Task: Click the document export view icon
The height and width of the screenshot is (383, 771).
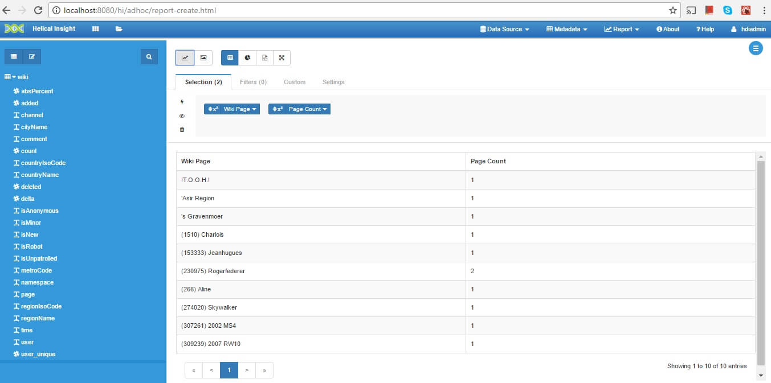Action: pyautogui.click(x=264, y=57)
